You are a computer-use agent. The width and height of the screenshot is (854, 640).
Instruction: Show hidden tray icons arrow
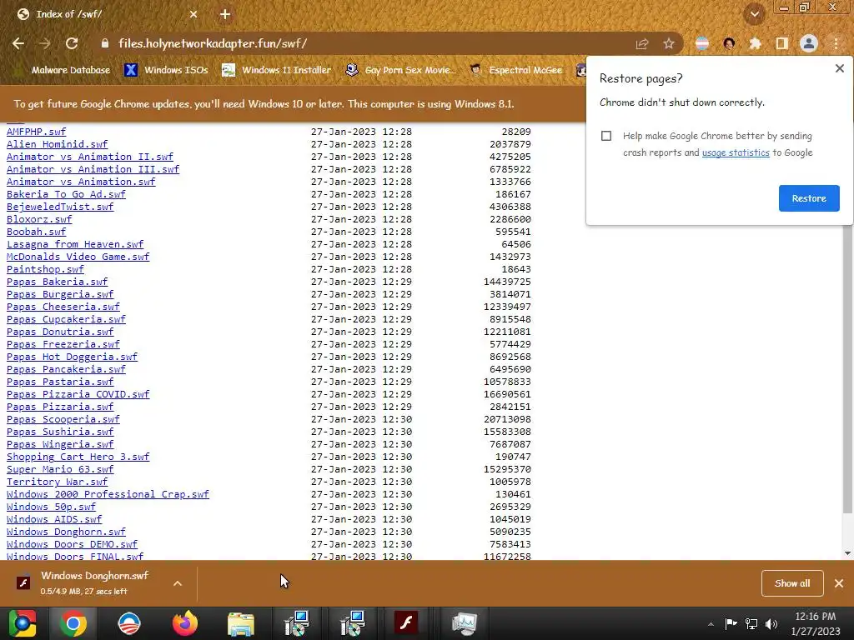pos(711,624)
